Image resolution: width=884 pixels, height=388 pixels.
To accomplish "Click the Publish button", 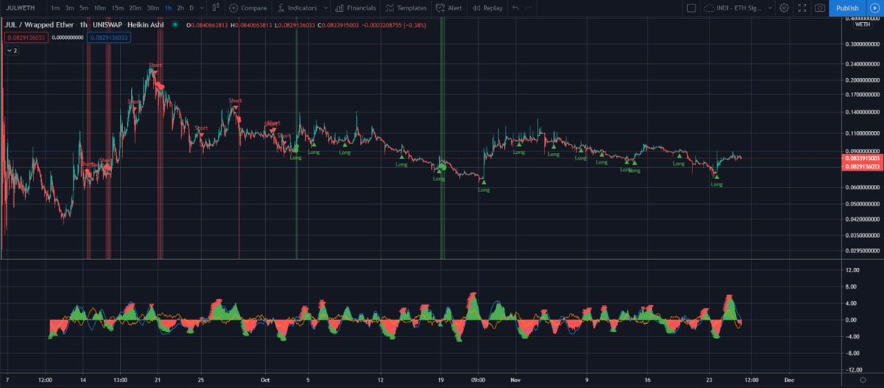I will click(x=847, y=8).
